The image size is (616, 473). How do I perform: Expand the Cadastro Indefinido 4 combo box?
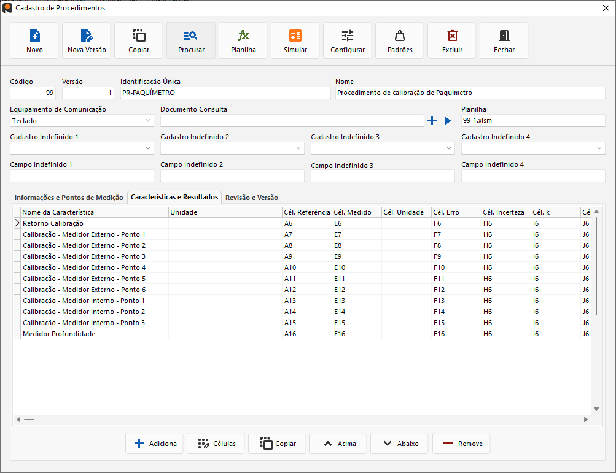599,148
